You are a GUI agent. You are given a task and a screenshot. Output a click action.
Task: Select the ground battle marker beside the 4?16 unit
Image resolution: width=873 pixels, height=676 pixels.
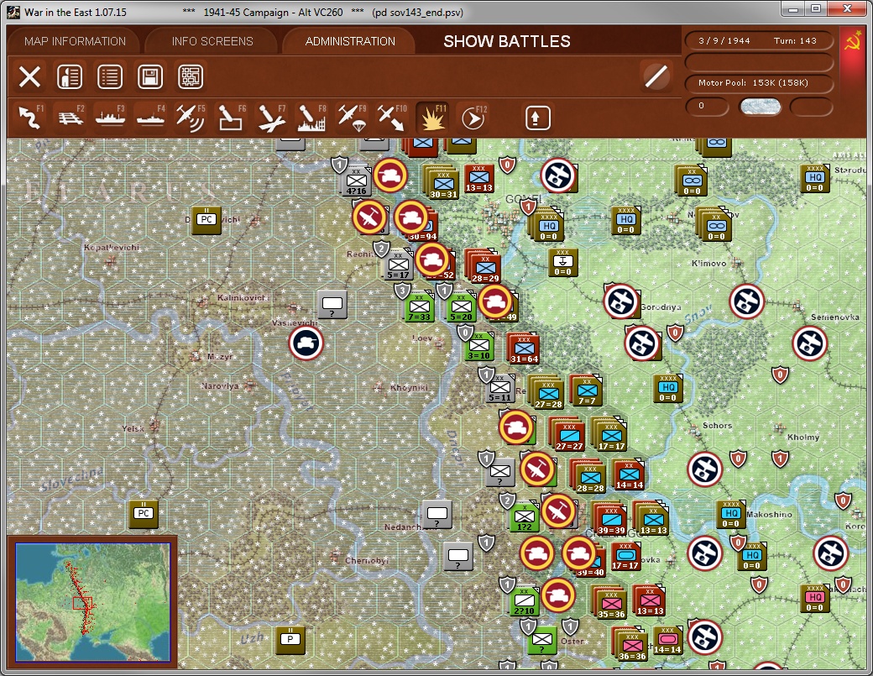[x=389, y=176]
